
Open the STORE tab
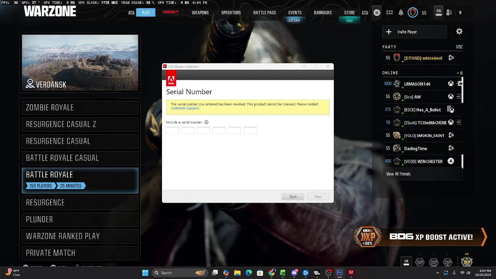(x=350, y=13)
